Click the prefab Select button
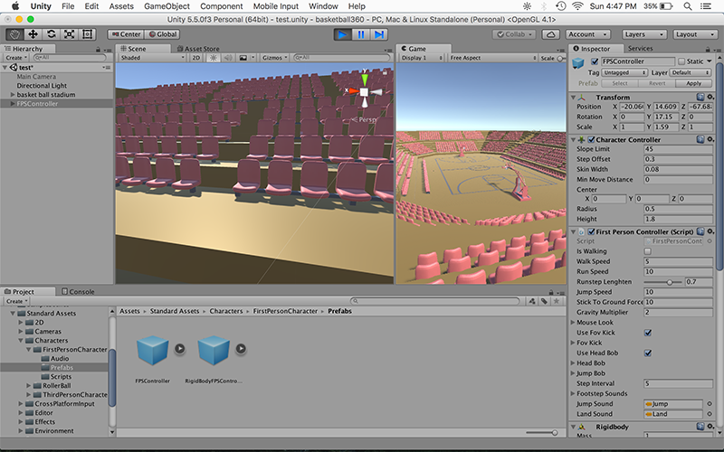The image size is (724, 452). (x=620, y=83)
